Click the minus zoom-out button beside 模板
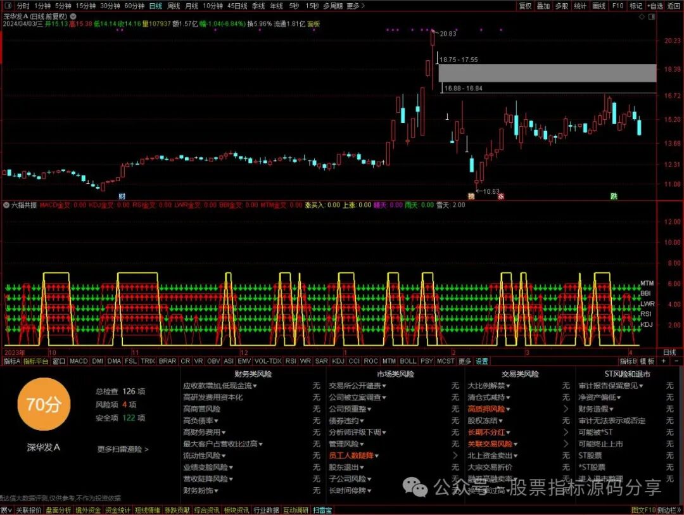The image size is (684, 515). pos(676,361)
